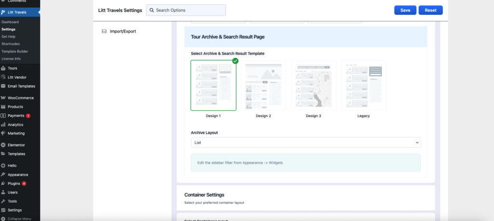
Task: Click the Marketing megaphone icon
Action: click(3, 133)
